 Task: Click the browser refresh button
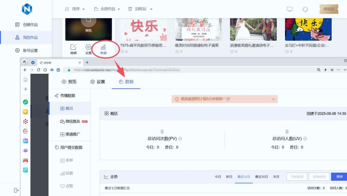click(39, 70)
